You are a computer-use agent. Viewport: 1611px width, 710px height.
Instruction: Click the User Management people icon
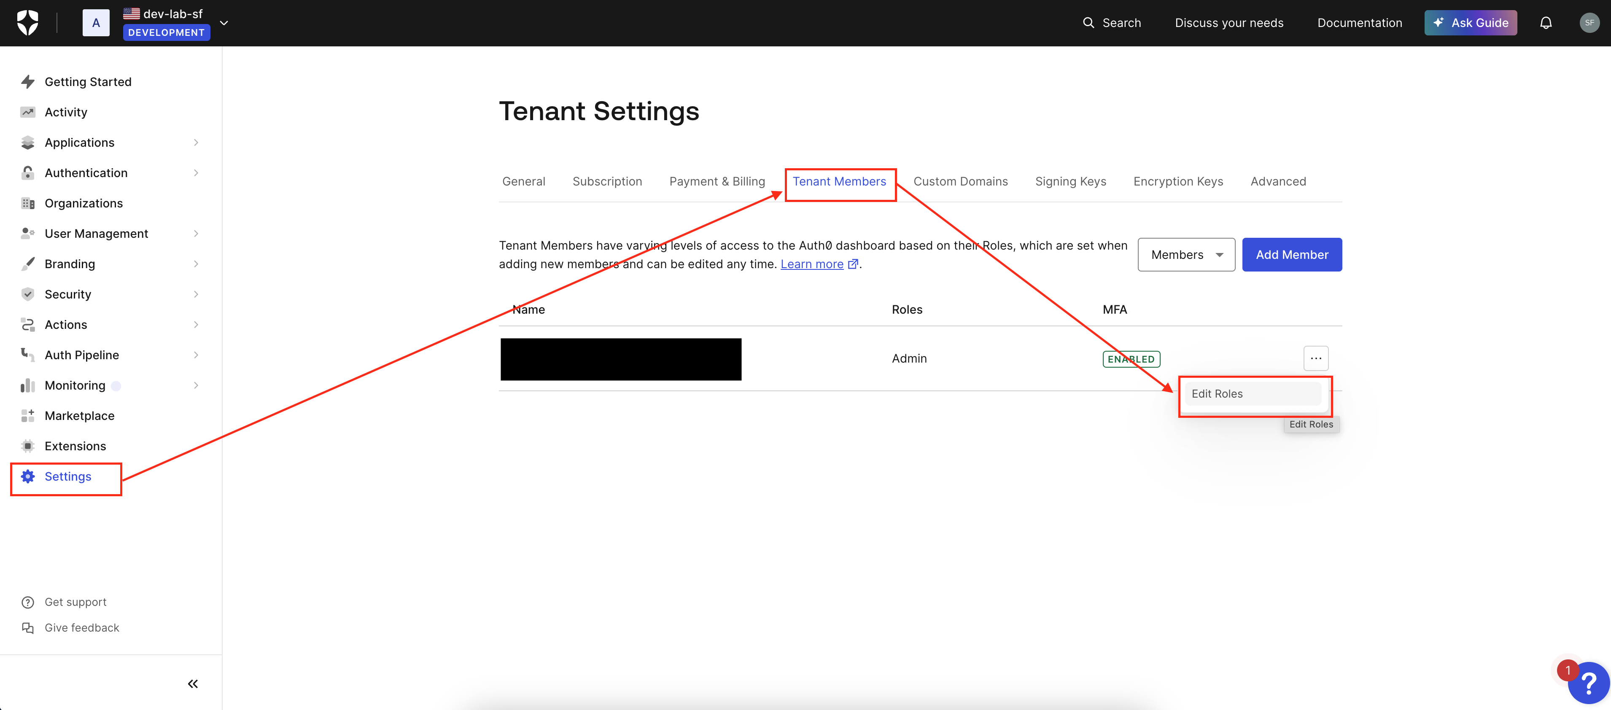pyautogui.click(x=27, y=233)
